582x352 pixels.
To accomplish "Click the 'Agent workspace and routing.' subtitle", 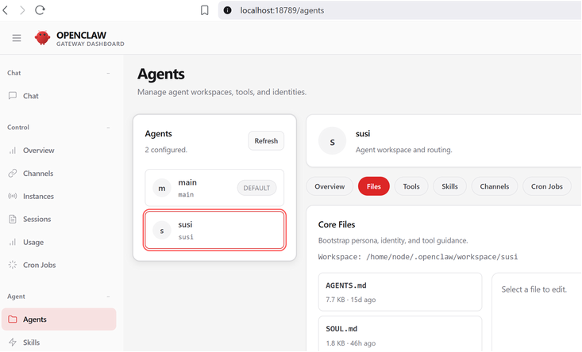I will coord(404,150).
